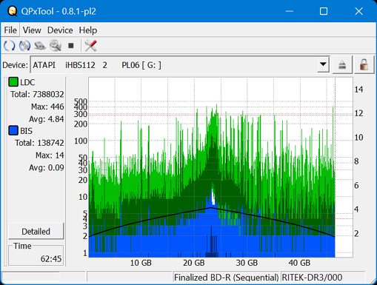Click the Detailed button

(36, 232)
